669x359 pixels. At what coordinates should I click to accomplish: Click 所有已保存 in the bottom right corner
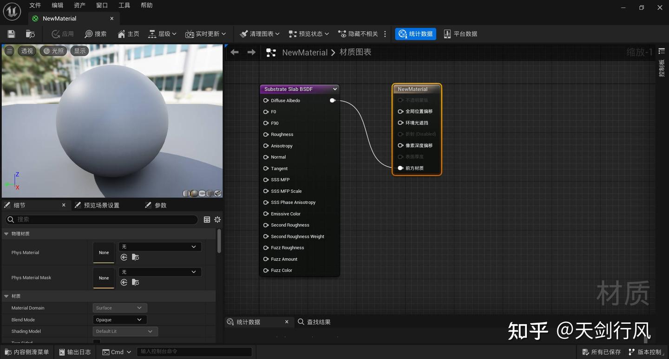coord(601,352)
